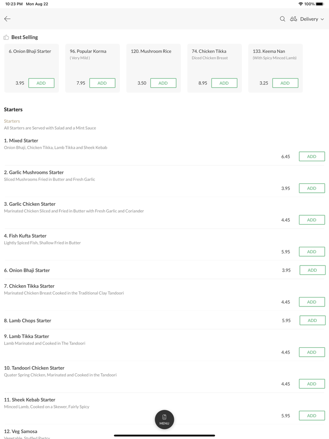Expand the Delivery dropdown chevron
Screen dimensions: 329x439
[322, 19]
